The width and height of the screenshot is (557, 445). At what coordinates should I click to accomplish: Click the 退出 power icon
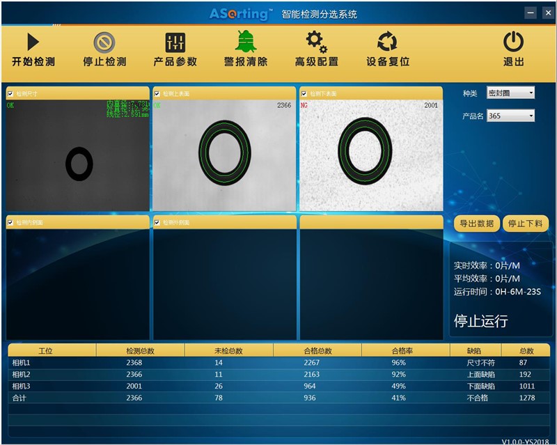[x=513, y=42]
